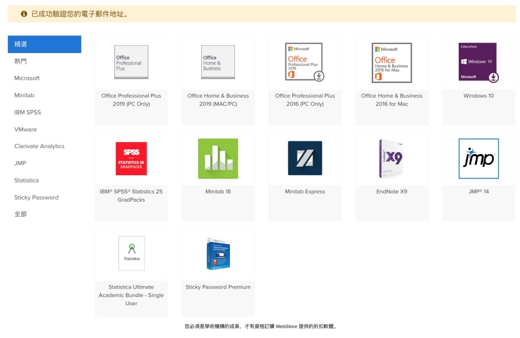Select the 精選 category tab
This screenshot has width=520, height=338.
[x=44, y=44]
